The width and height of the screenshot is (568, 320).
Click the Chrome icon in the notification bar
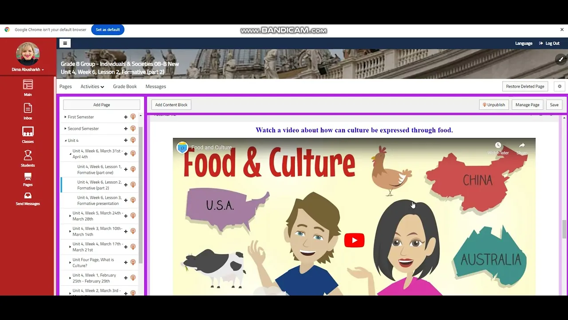click(7, 30)
